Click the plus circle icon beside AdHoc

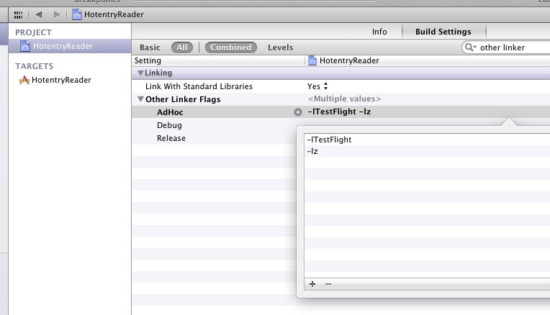point(298,112)
